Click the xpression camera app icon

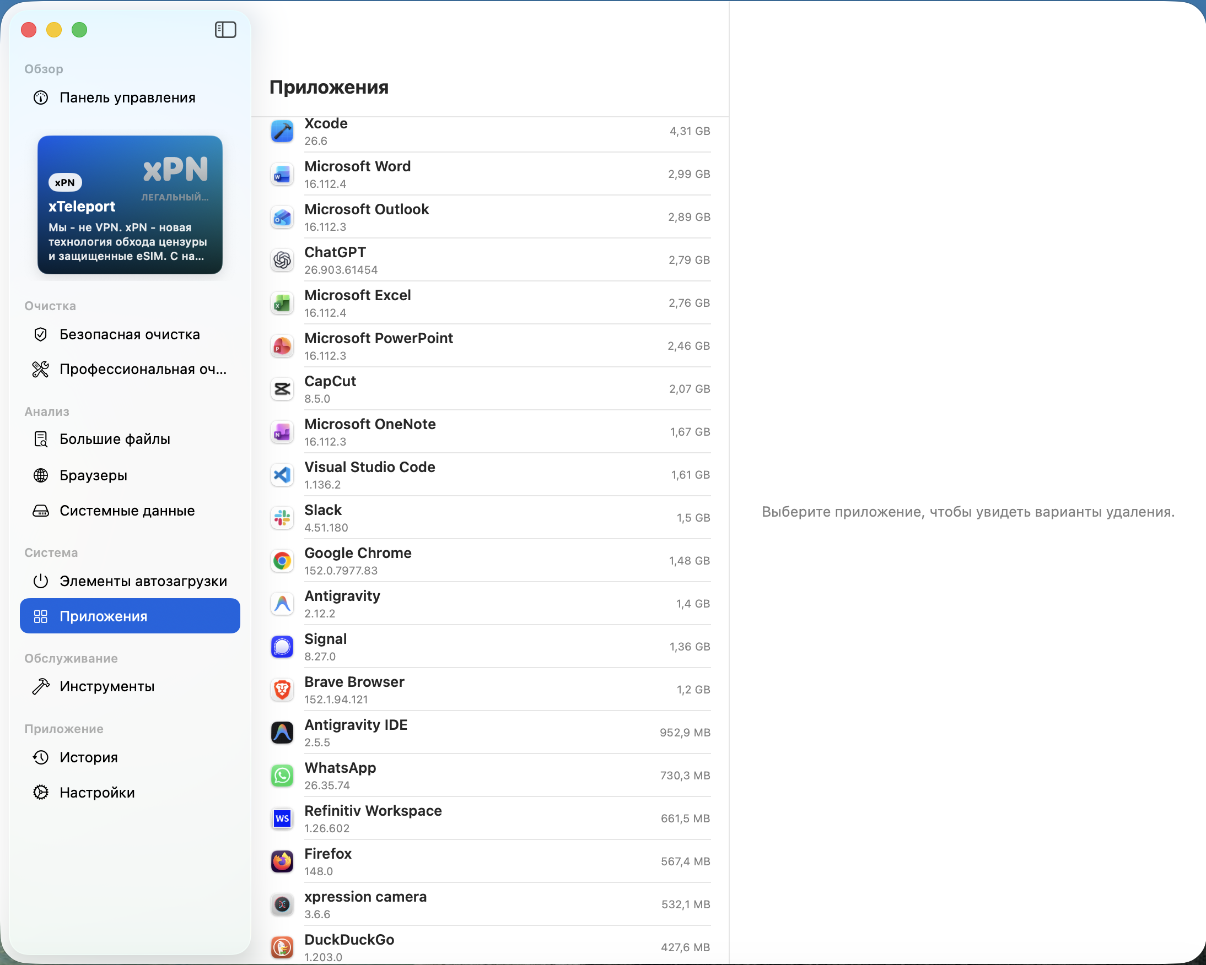(282, 905)
